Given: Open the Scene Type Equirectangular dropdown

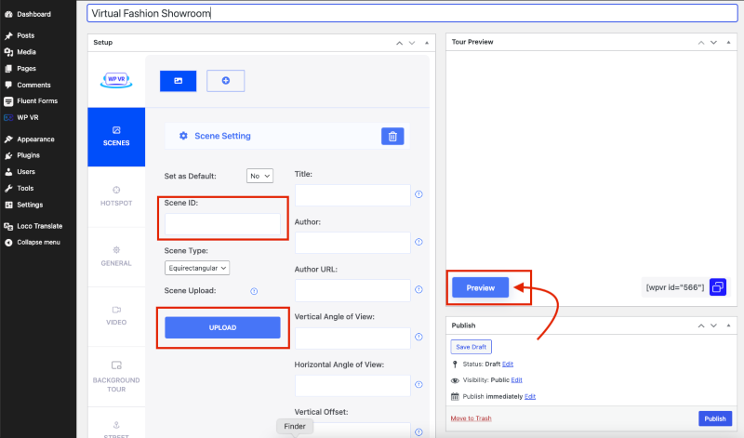Looking at the screenshot, I should pos(197,268).
